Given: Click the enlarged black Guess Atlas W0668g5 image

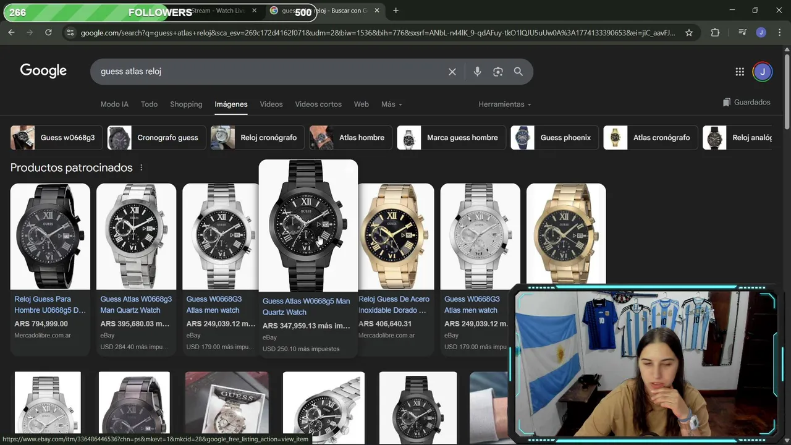Looking at the screenshot, I should pyautogui.click(x=308, y=226).
